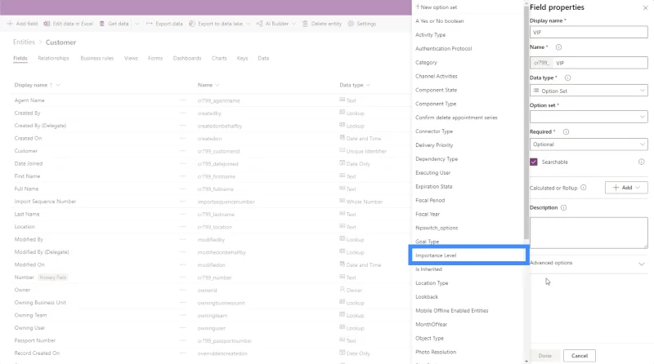Screen dimensions: 654x364
Task: Switch to the Views tab
Action: 131,58
